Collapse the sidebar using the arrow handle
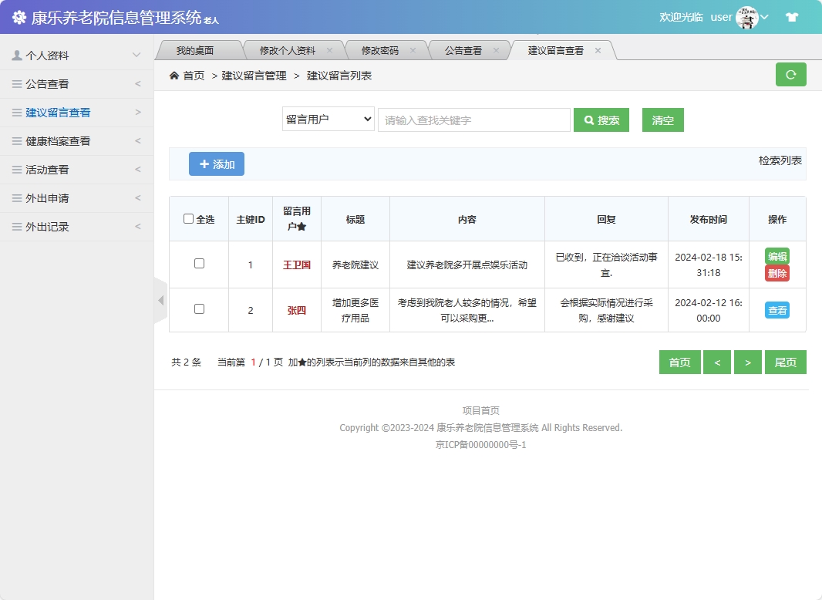822x600 pixels. 160,300
